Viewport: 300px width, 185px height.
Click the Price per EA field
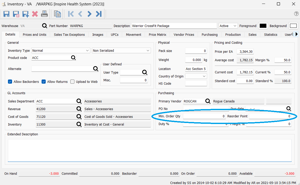click(x=245, y=51)
